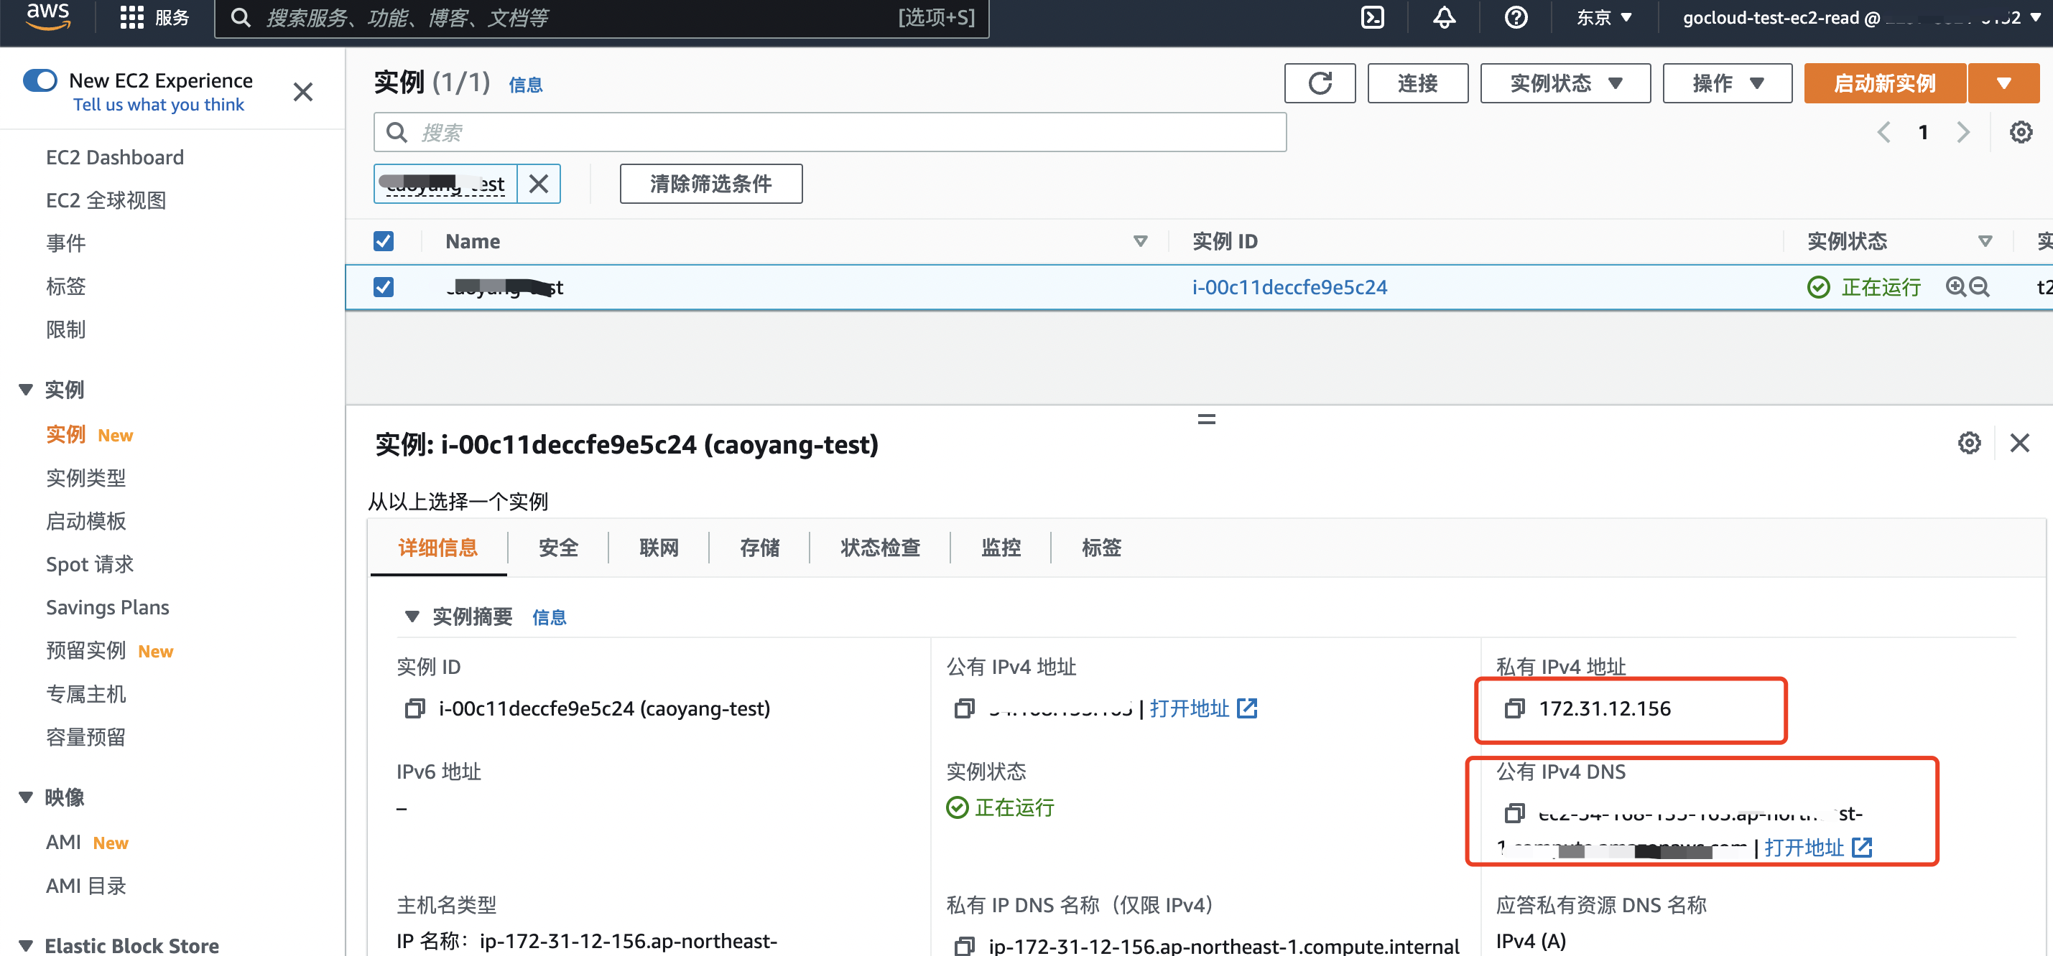Collapse the 映像 sidebar section
This screenshot has height=956, width=2053.
[27, 797]
